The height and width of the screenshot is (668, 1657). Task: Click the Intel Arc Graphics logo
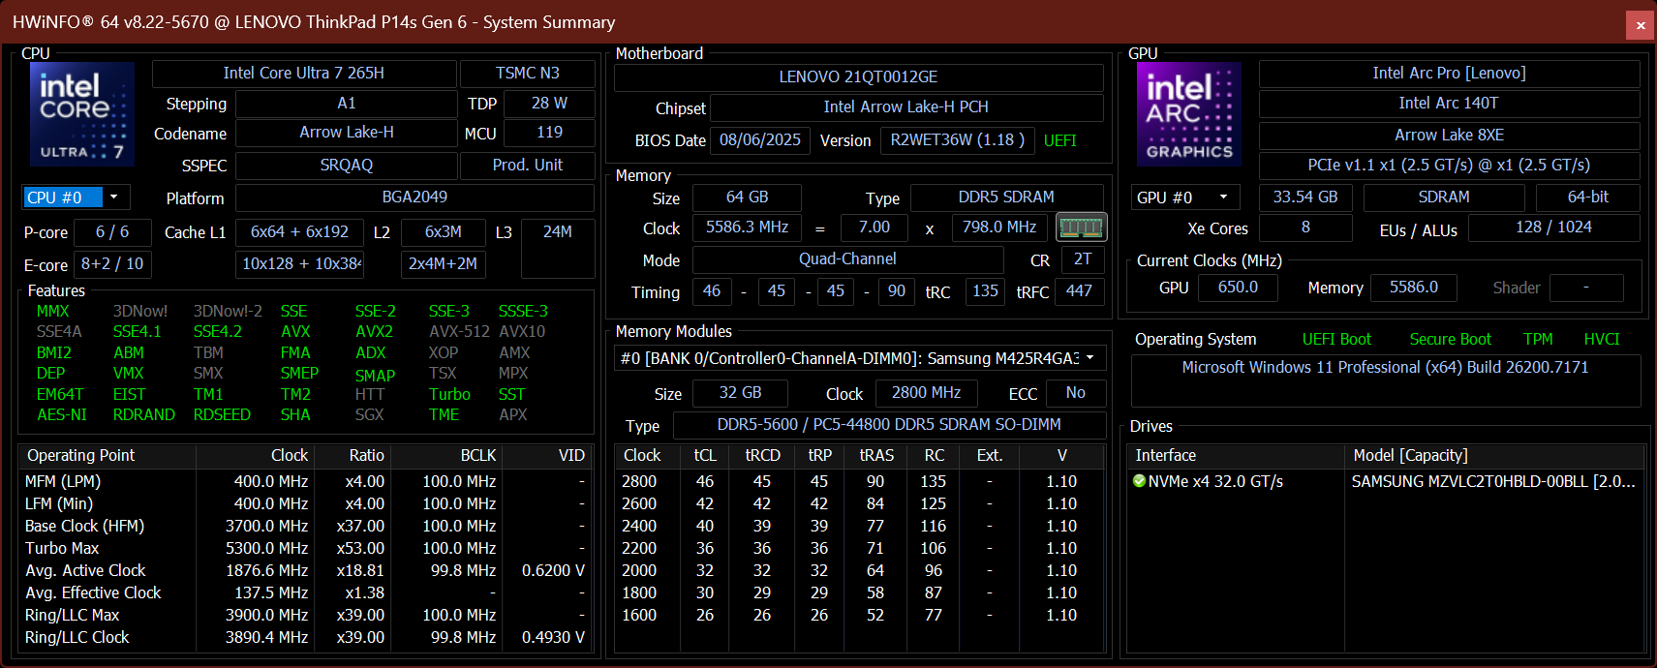coord(1188,114)
